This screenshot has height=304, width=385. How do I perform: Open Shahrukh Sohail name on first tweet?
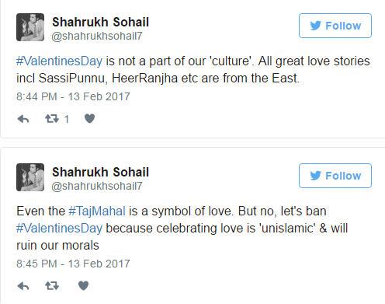(x=100, y=22)
